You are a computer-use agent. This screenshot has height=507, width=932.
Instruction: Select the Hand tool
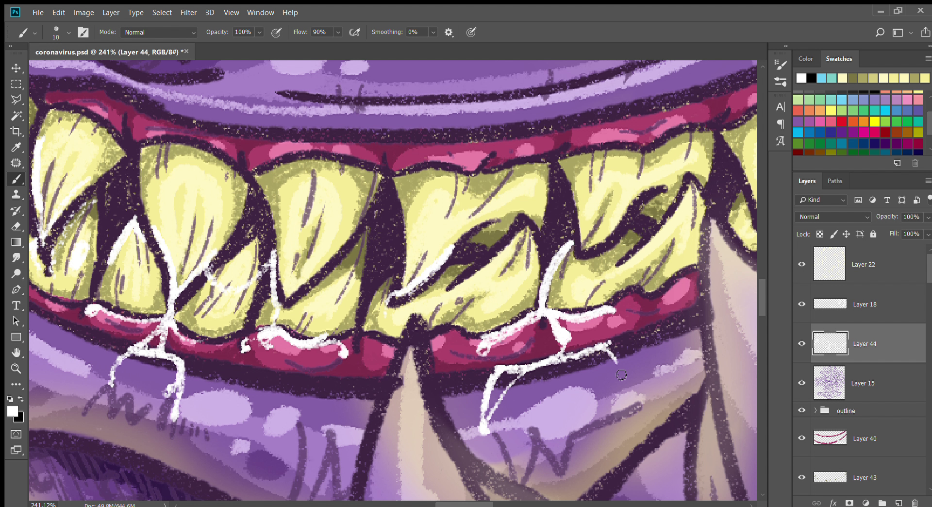pos(16,353)
